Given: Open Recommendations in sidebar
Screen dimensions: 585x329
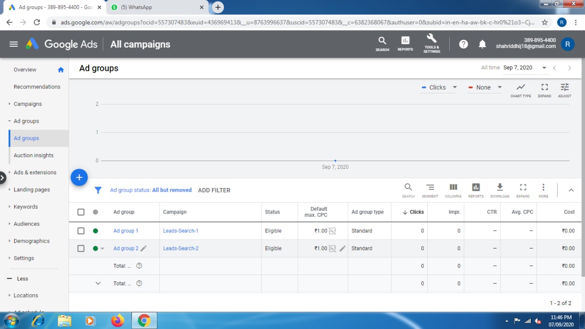Looking at the screenshot, I should 37,87.
